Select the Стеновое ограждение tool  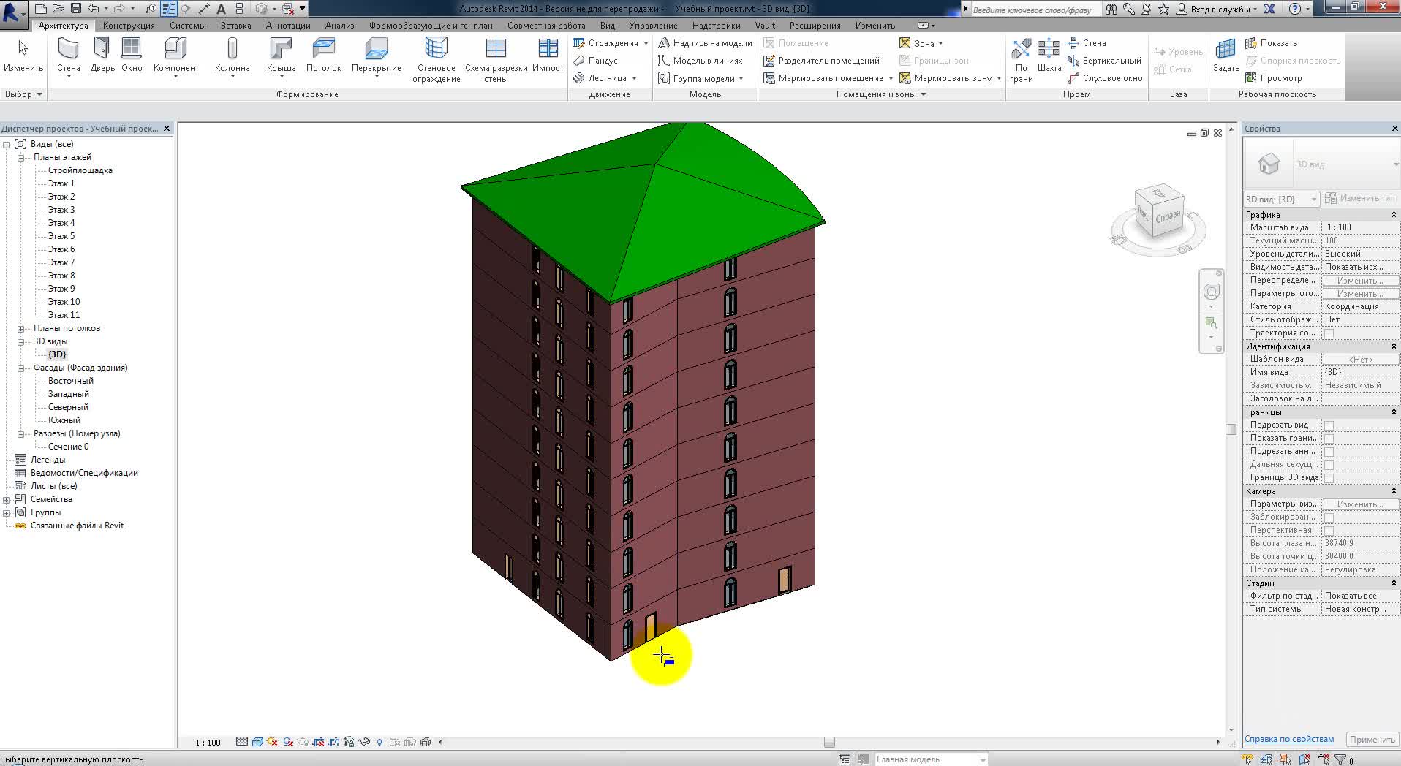point(436,60)
